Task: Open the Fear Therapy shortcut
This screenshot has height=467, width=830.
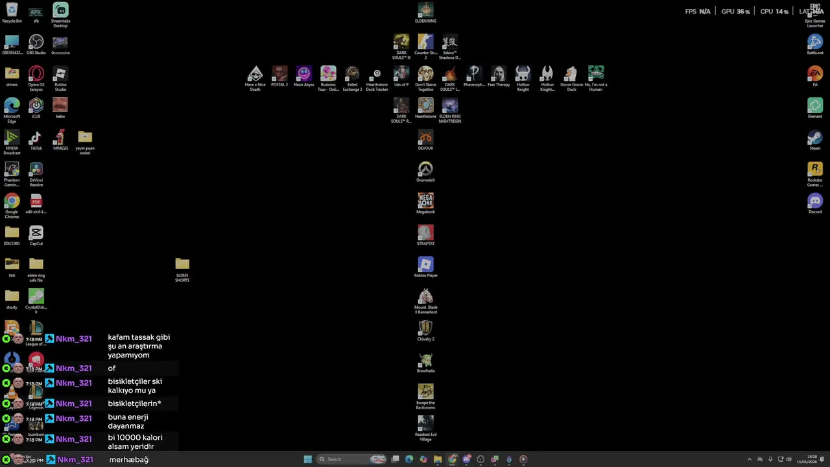Action: click(499, 77)
